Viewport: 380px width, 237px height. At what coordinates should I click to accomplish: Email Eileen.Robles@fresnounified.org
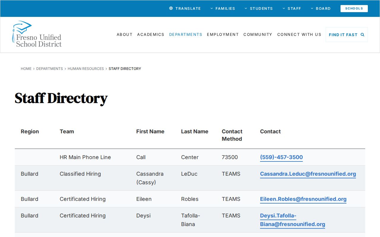click(303, 199)
